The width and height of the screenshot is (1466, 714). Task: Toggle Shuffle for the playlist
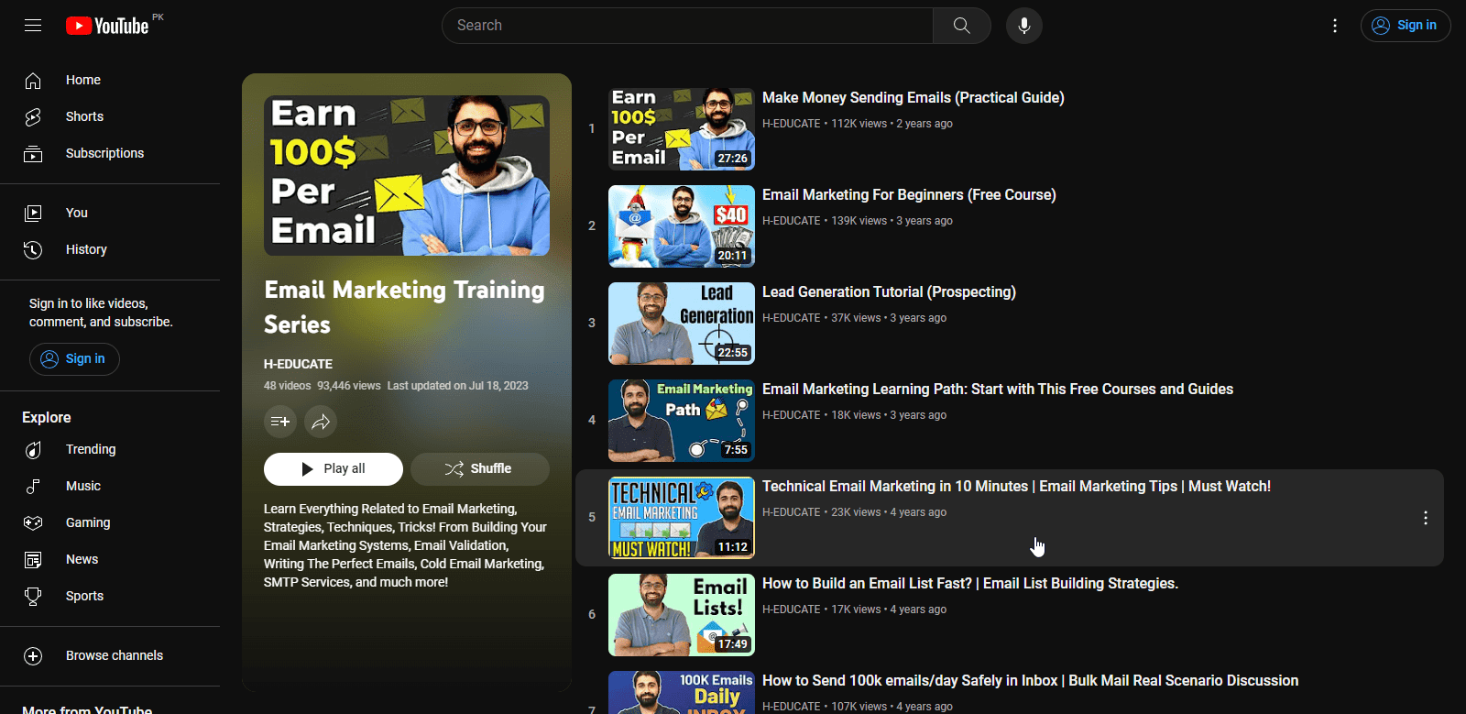coord(479,469)
